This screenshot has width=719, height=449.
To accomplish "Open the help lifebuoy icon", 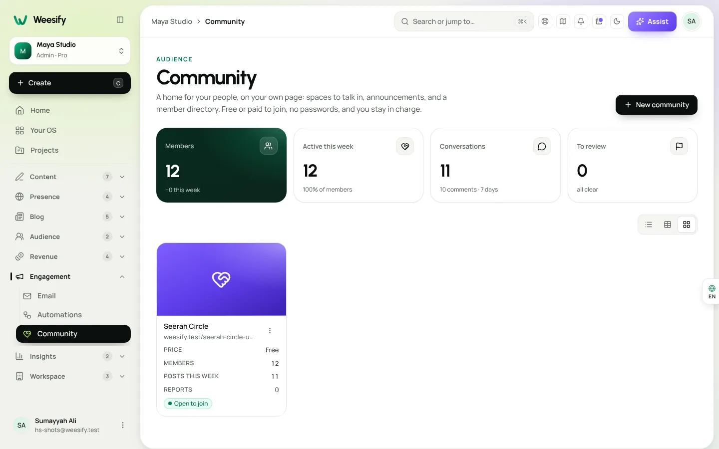I will [x=545, y=21].
